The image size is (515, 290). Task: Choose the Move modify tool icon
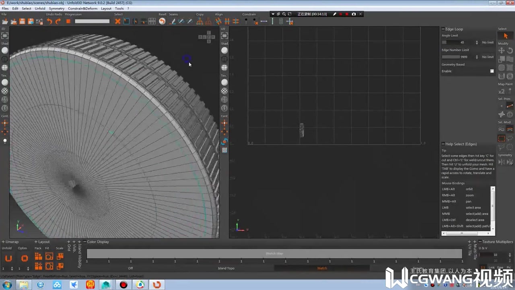pos(502,50)
